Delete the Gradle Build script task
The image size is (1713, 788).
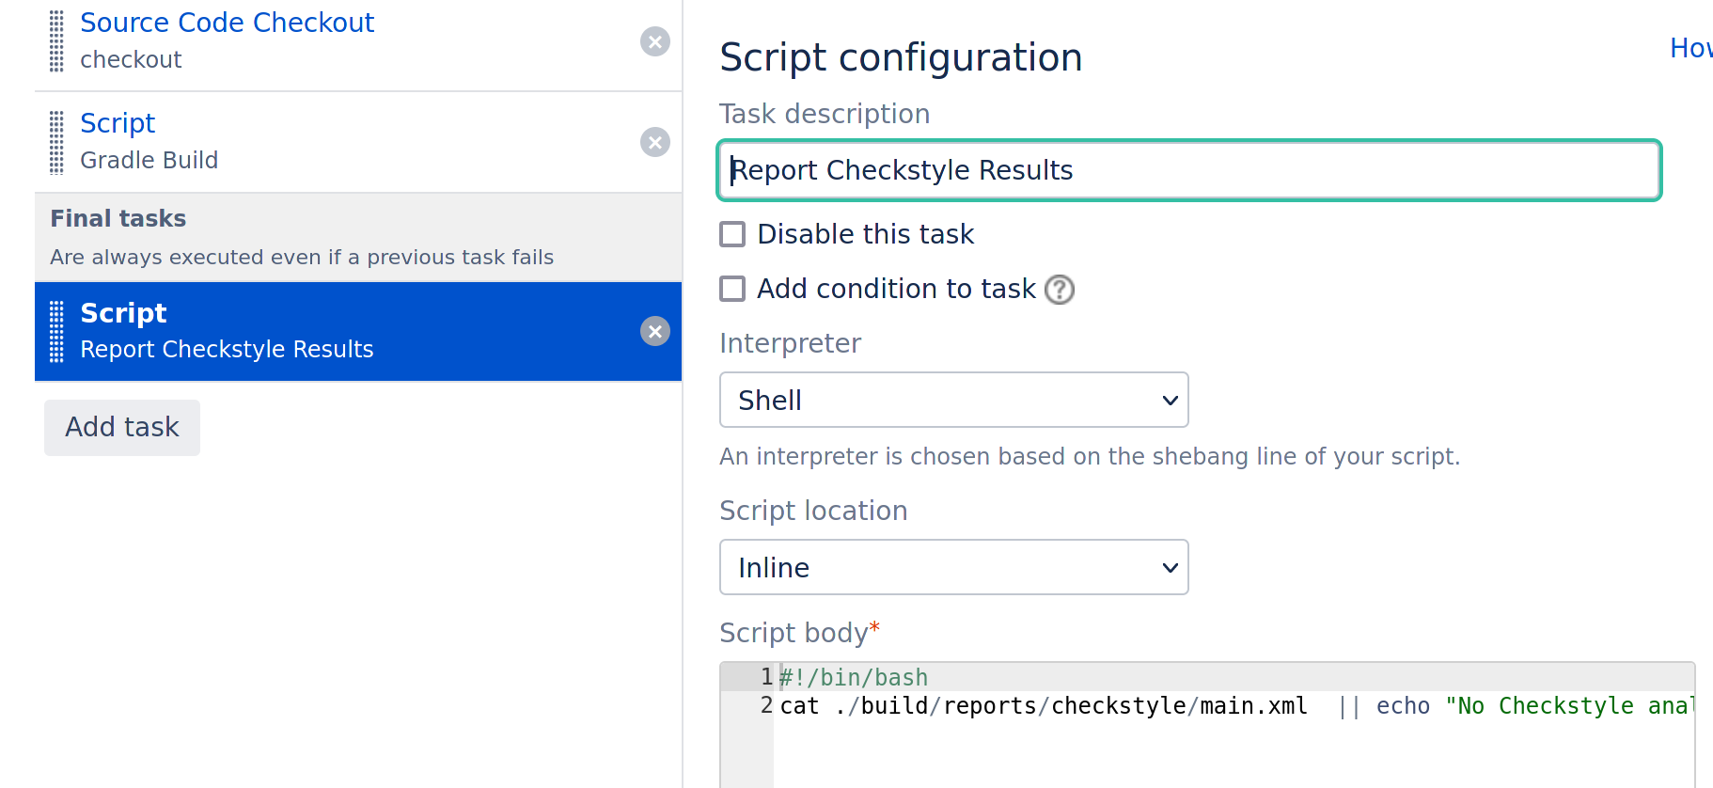[654, 142]
